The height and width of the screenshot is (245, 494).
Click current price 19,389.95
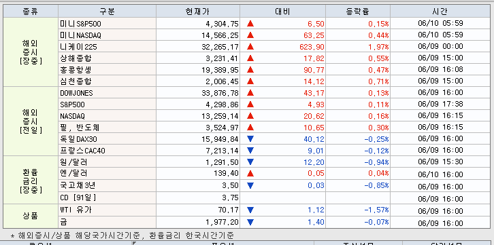(x=220, y=70)
